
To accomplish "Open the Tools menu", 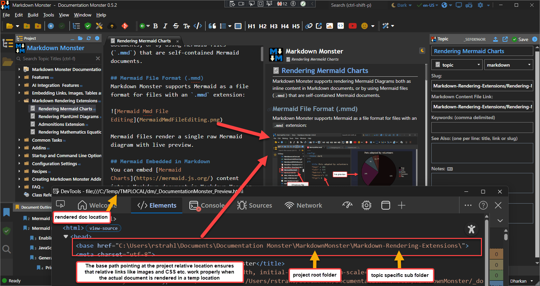I will pos(48,15).
